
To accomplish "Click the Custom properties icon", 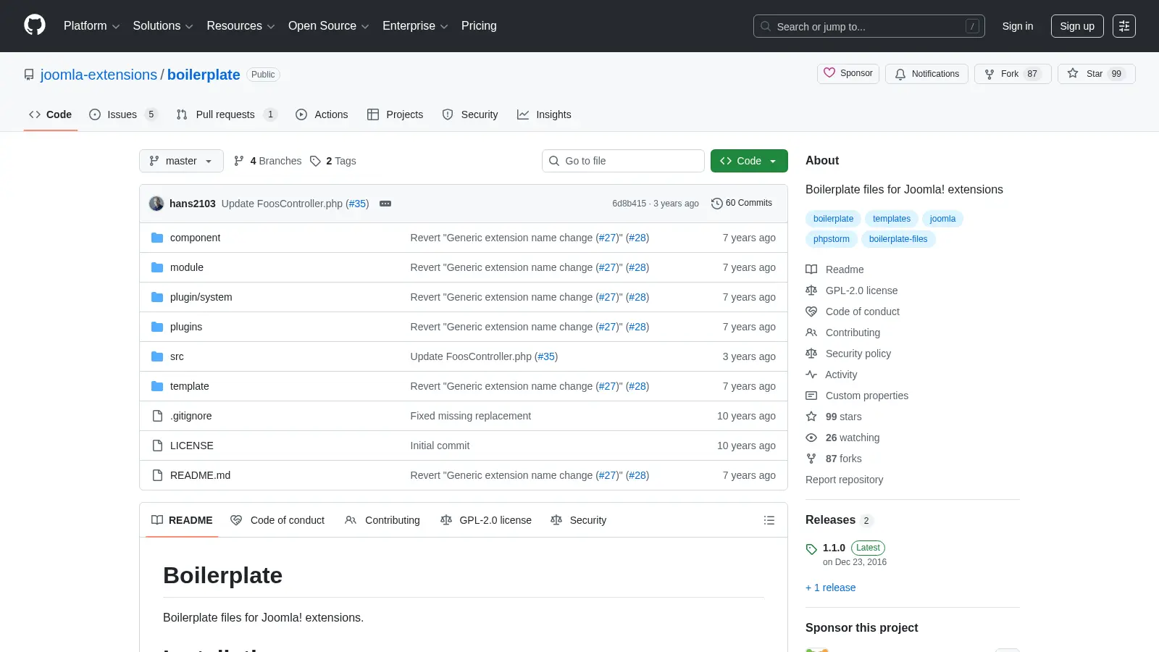I will click(811, 396).
